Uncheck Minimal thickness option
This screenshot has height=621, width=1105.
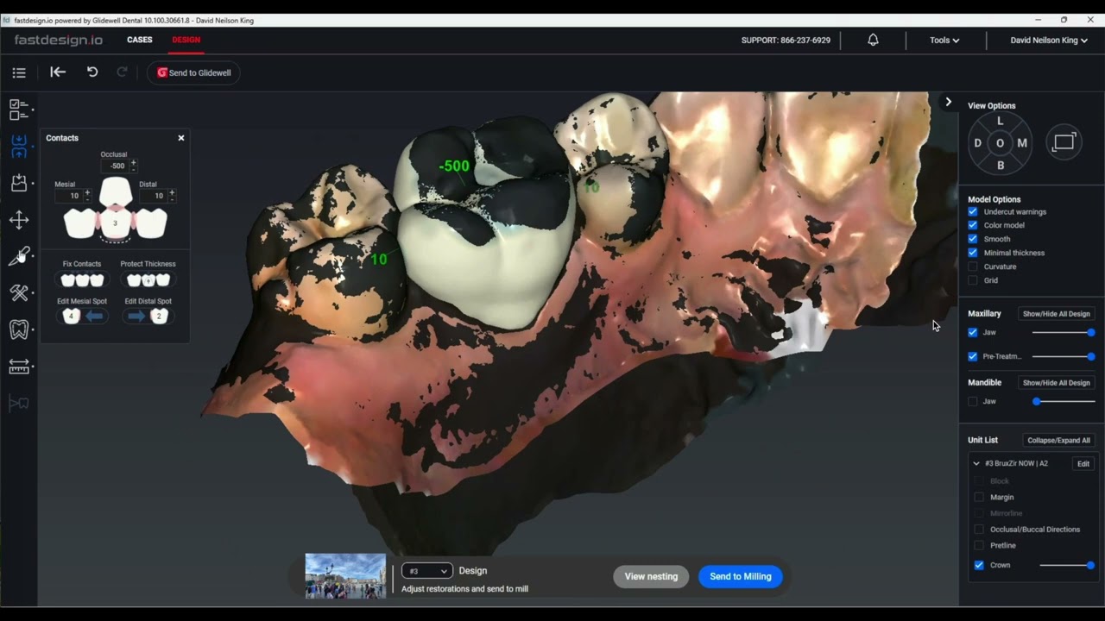(x=973, y=253)
